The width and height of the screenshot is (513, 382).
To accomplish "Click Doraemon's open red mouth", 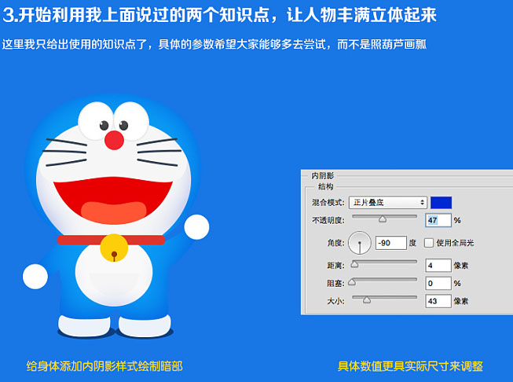I will tap(113, 200).
